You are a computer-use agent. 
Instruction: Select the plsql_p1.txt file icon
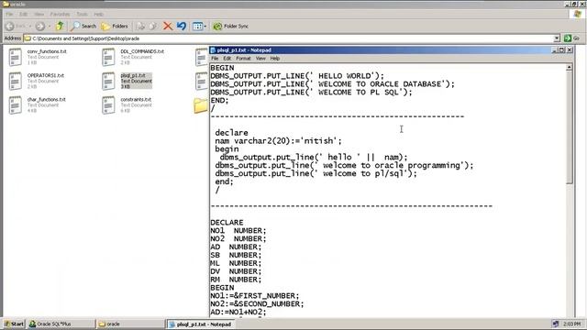coord(108,82)
